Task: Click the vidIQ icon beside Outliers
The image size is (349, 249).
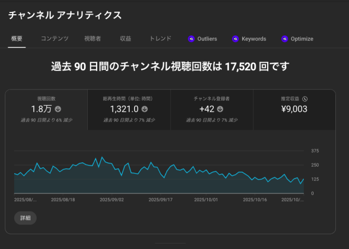Action: (191, 39)
